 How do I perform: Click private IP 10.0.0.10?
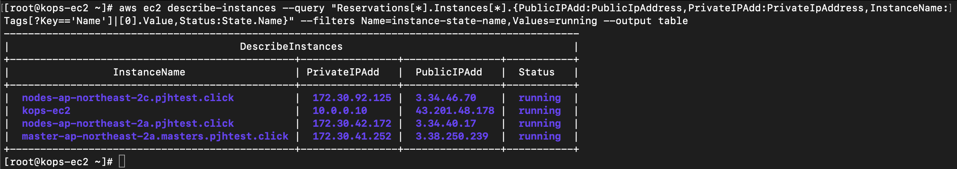(340, 111)
